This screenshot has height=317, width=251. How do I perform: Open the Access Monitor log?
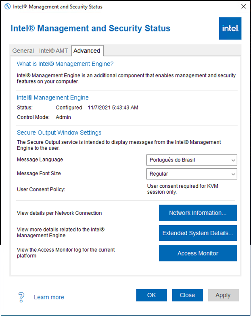[x=198, y=253]
